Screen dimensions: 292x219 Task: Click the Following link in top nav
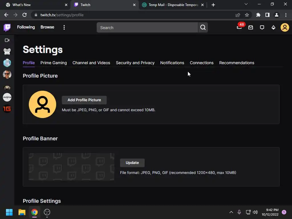point(26,27)
